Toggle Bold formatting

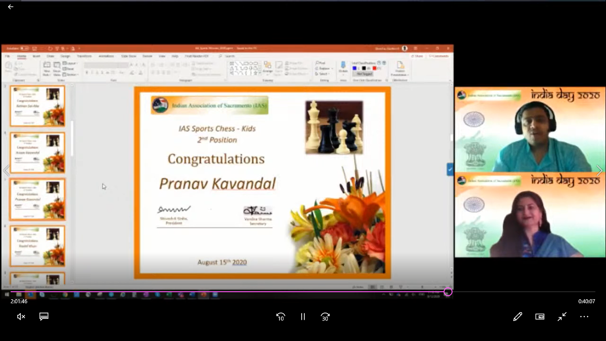point(87,73)
